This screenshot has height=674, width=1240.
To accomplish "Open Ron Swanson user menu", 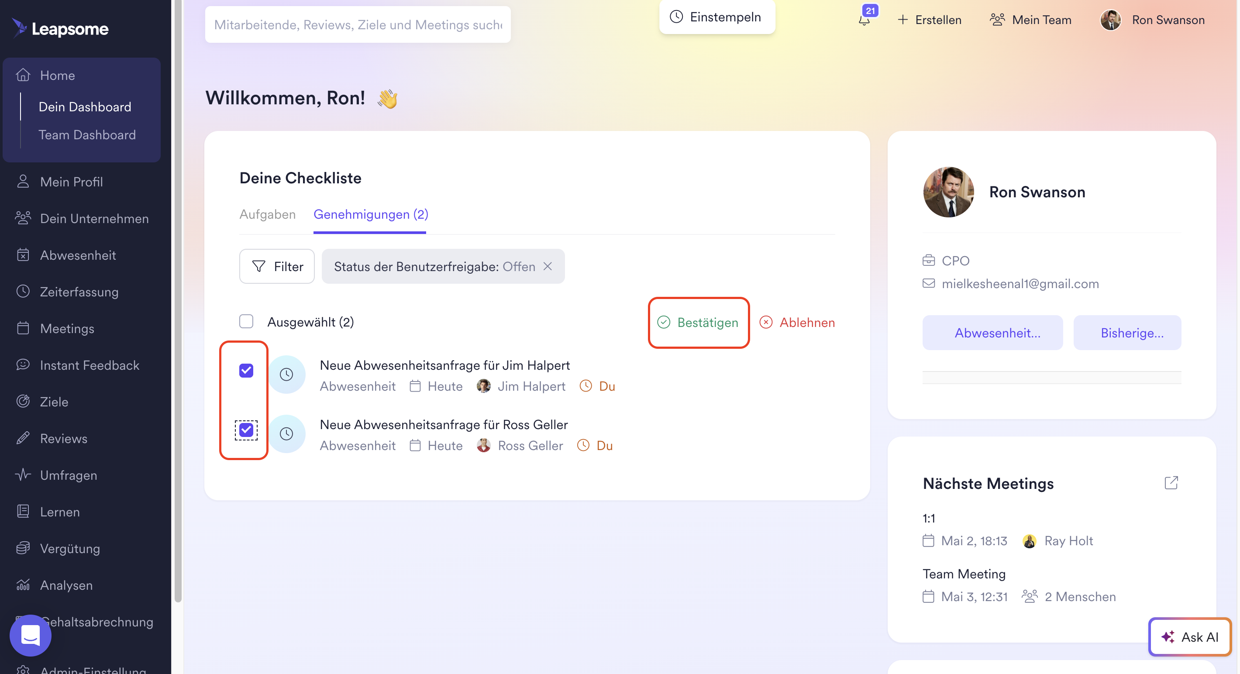I will pos(1153,20).
